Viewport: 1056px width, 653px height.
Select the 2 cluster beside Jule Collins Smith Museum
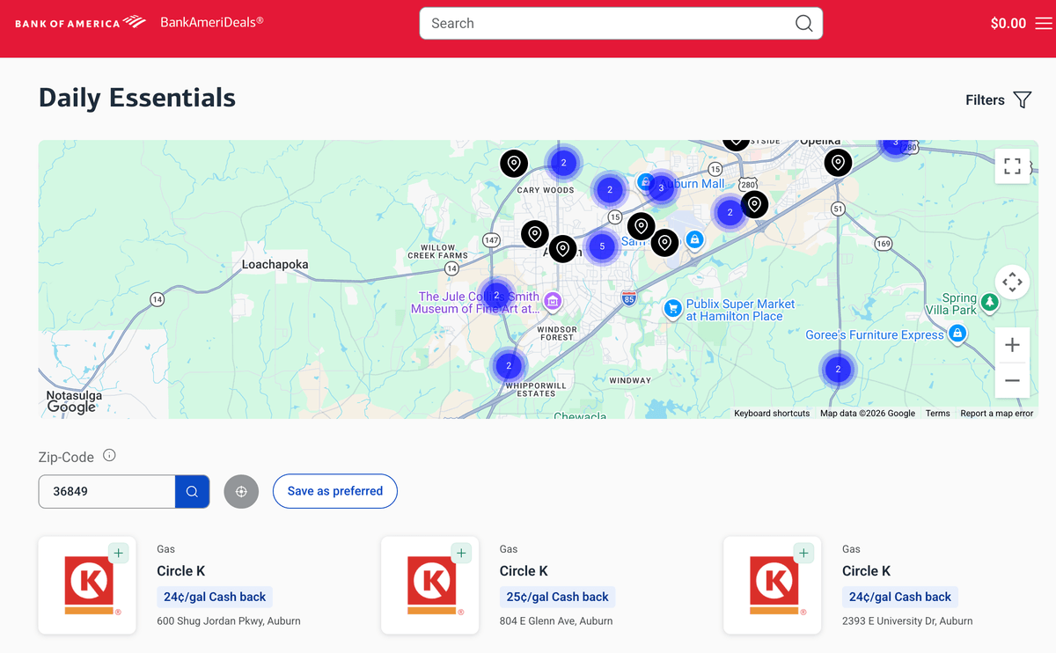point(496,296)
